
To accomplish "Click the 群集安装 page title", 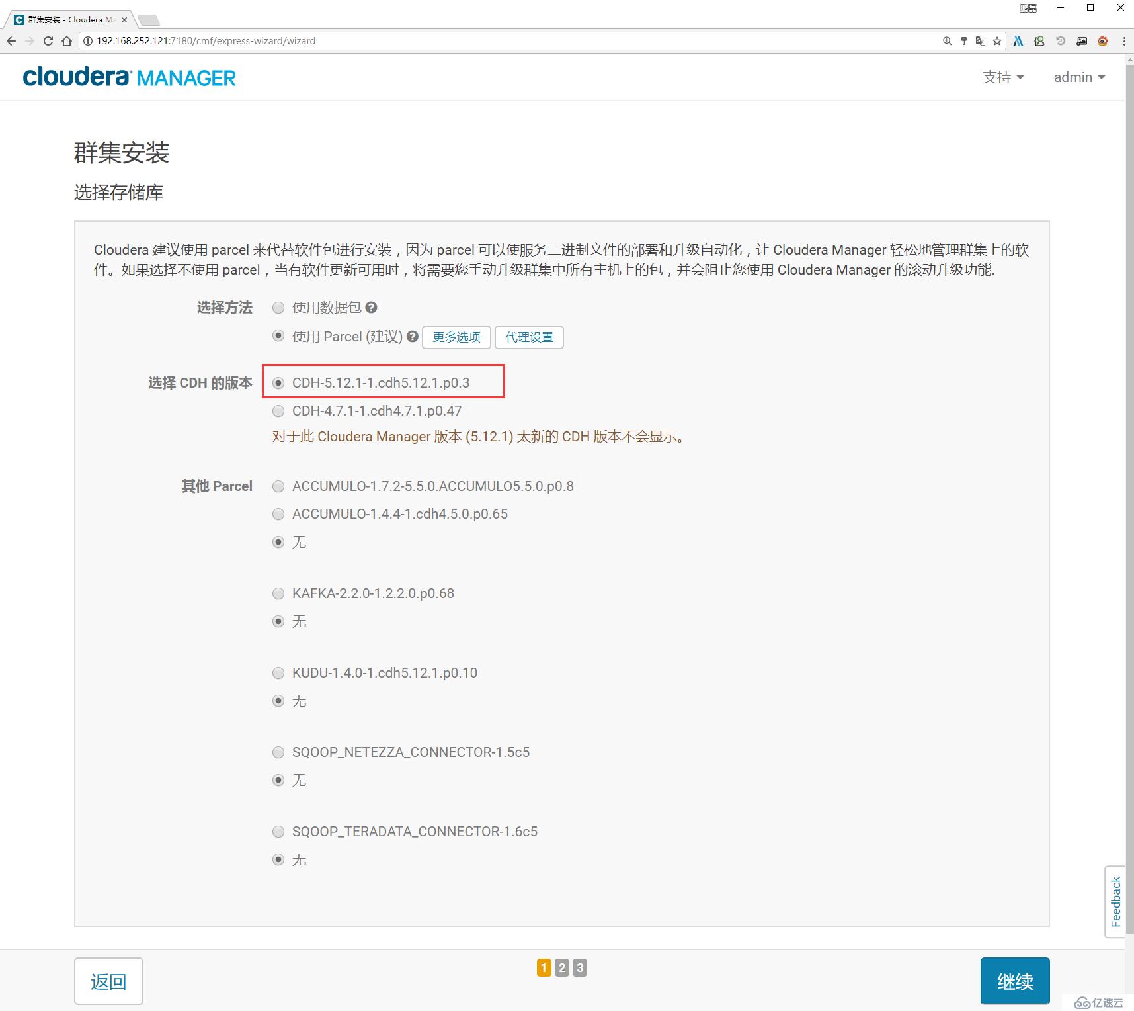I will point(122,153).
